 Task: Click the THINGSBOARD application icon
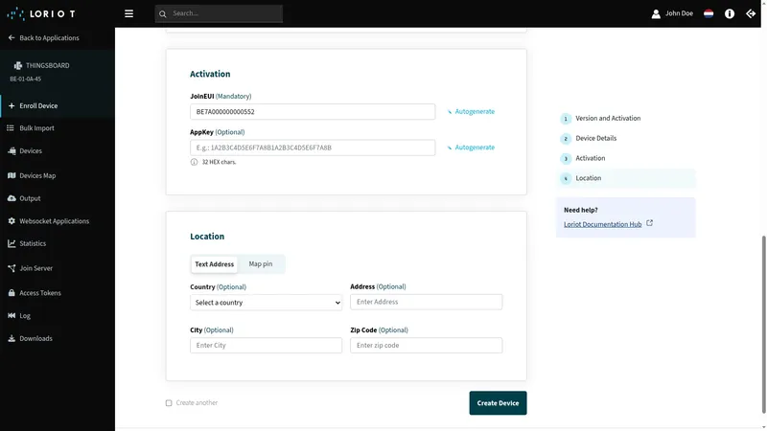[x=18, y=65]
